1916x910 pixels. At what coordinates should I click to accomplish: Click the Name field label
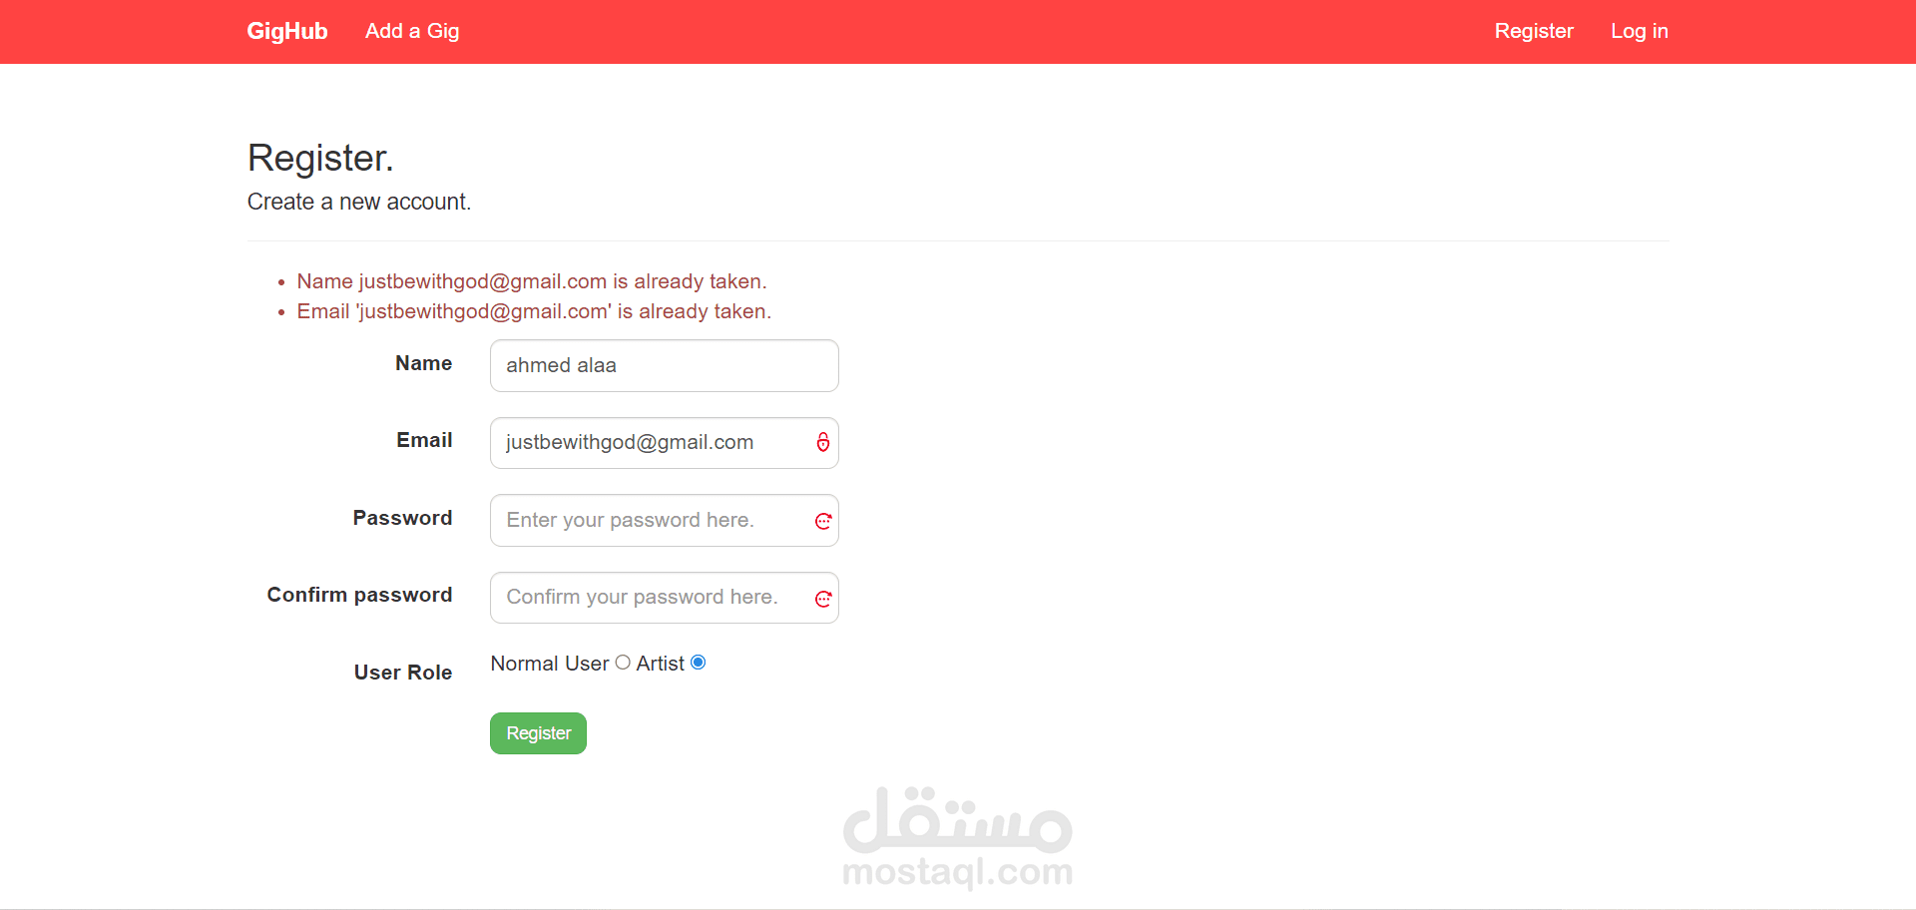(x=424, y=363)
